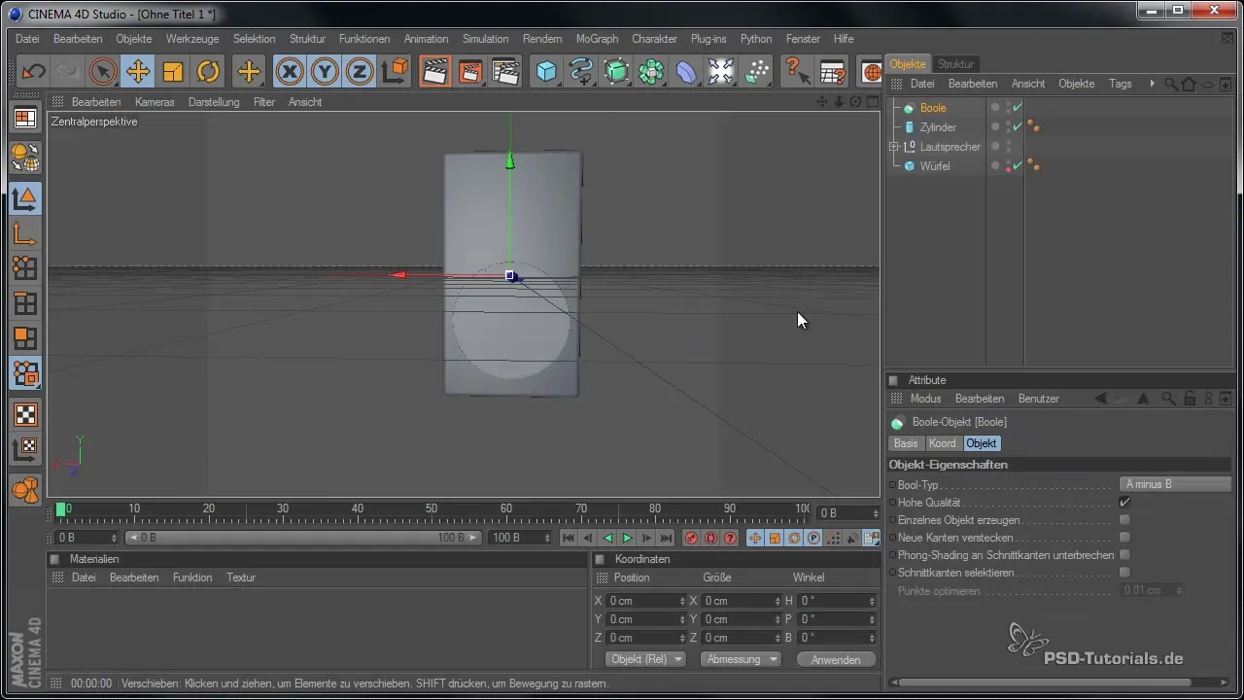Open render settings clapperboard icon

click(505, 72)
